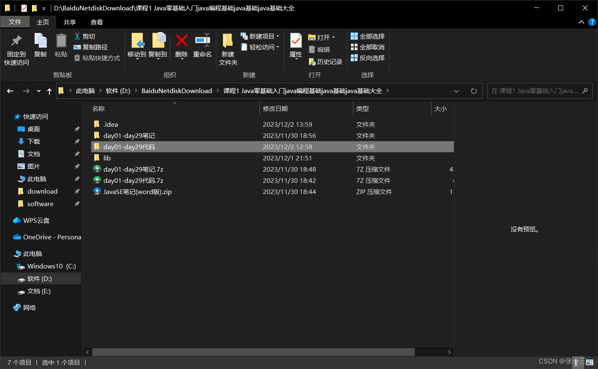
Task: Switch to the 主页 (Home) tab
Action: [x=43, y=22]
